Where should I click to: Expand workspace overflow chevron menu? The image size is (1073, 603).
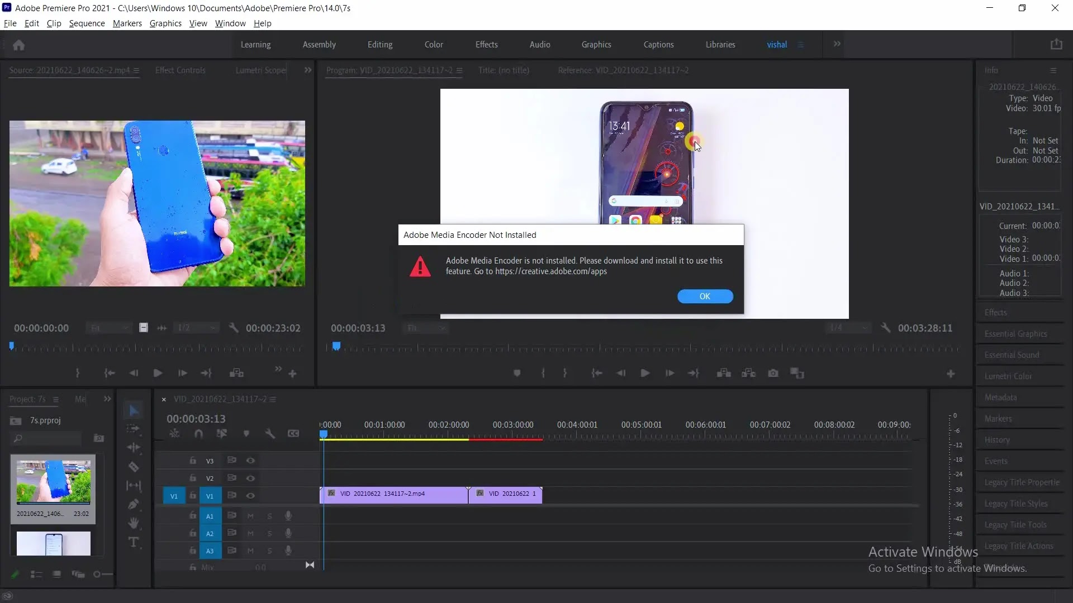837,44
